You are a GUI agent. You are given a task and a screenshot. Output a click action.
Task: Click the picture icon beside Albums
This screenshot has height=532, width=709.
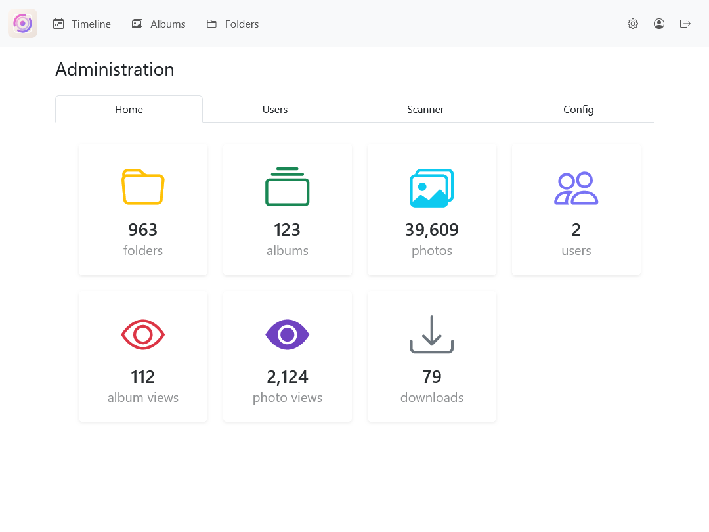click(x=137, y=24)
